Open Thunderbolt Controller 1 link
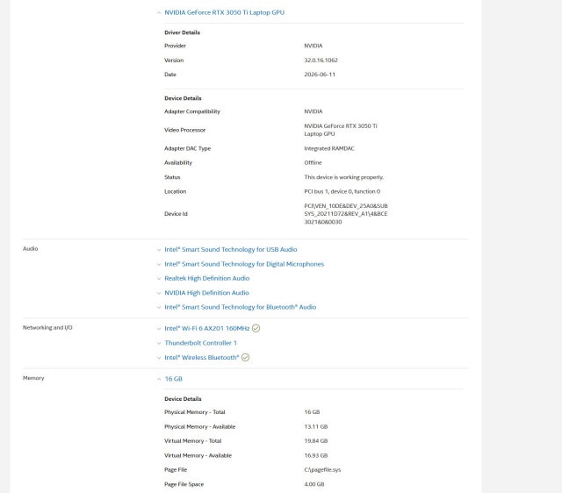 (200, 343)
